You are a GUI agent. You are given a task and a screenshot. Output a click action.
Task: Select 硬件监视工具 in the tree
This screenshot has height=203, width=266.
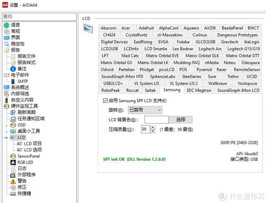tap(25, 106)
